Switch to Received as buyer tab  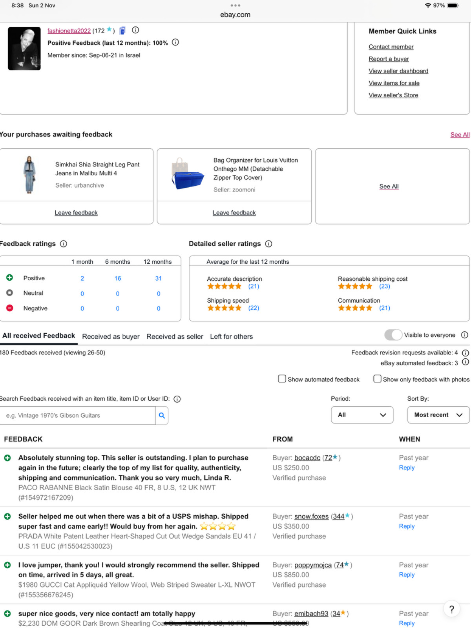(111, 336)
